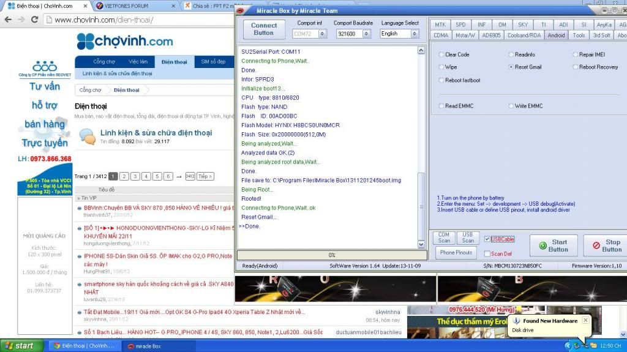Open the Việc làm site menu
Viewport: 627px width, 352px height.
tap(138, 62)
